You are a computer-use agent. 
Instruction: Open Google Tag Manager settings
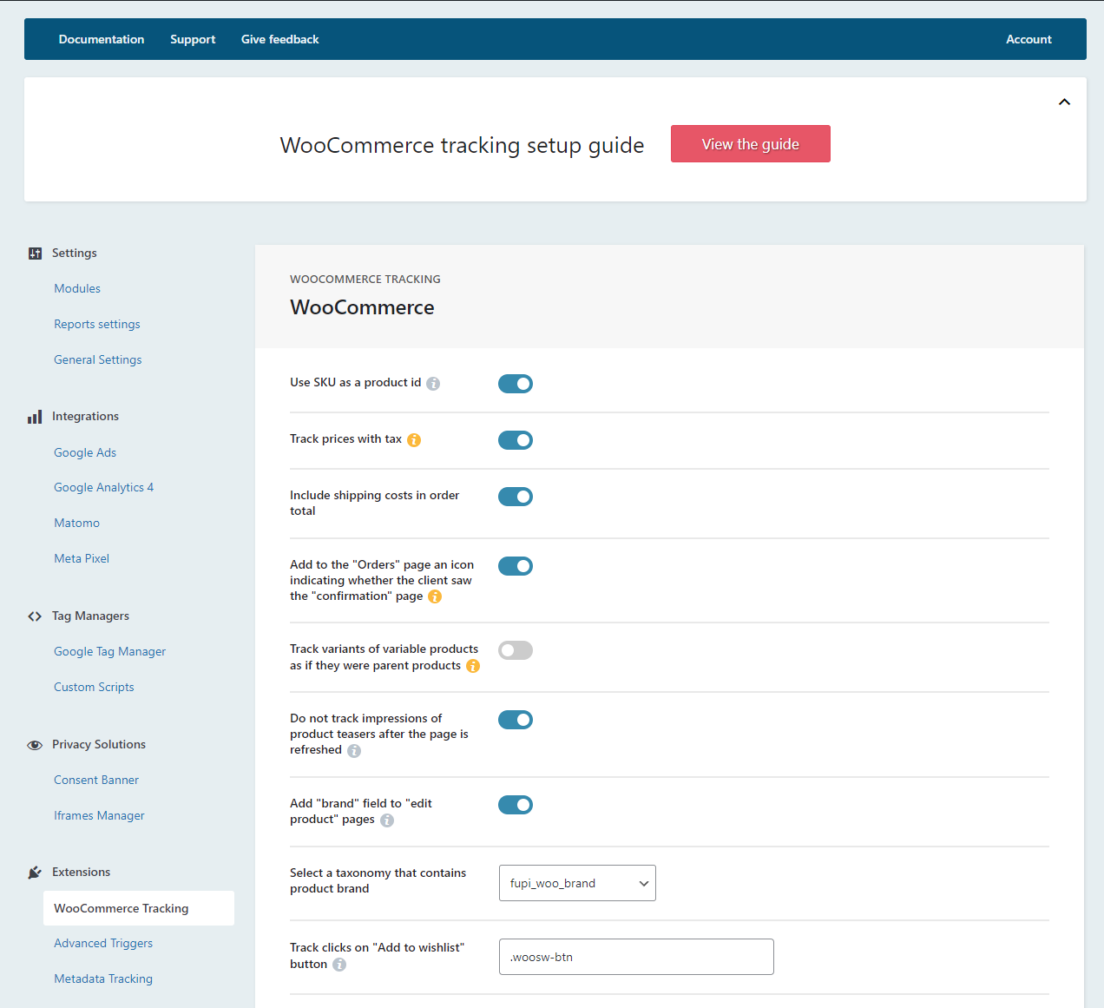coord(110,651)
